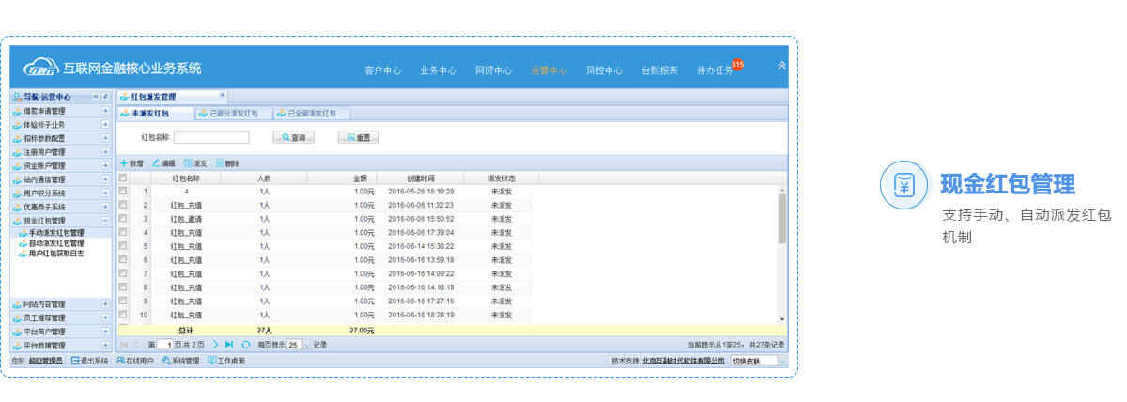Open 工作桌面 desktop icon in status bar

tap(211, 361)
